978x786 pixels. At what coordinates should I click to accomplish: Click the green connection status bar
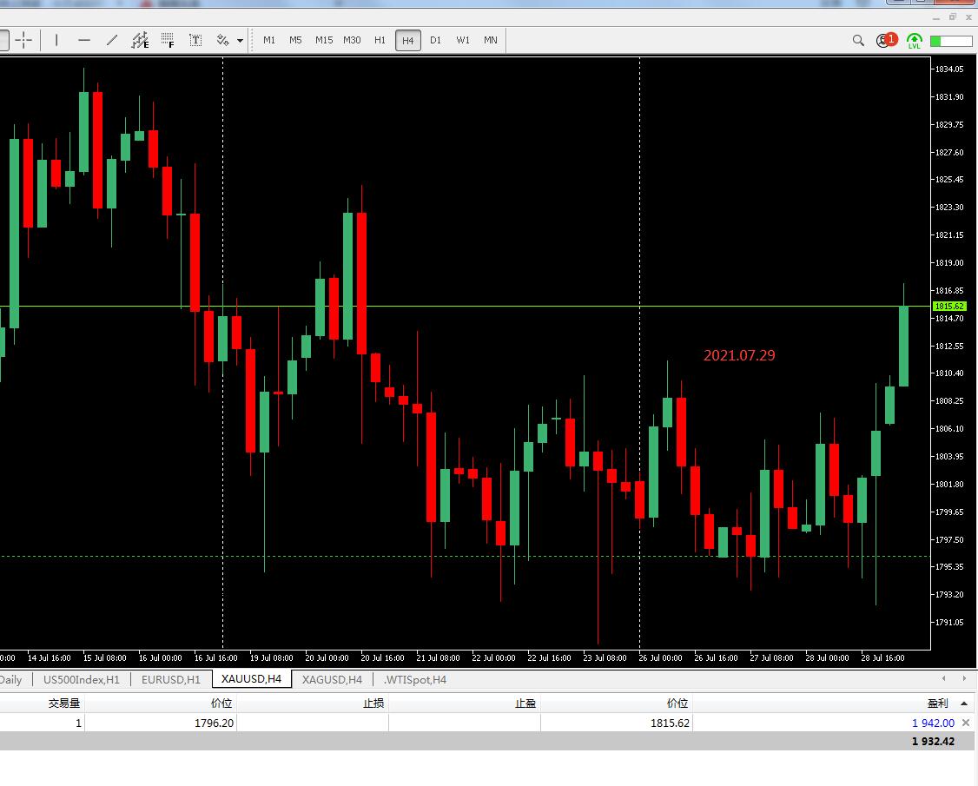click(950, 41)
